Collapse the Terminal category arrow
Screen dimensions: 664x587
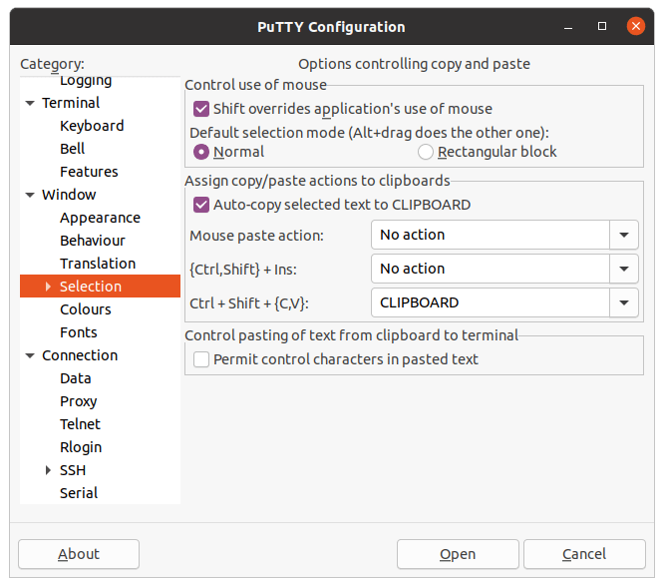pos(30,103)
